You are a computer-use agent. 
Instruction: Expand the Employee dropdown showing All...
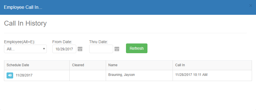tap(25, 49)
